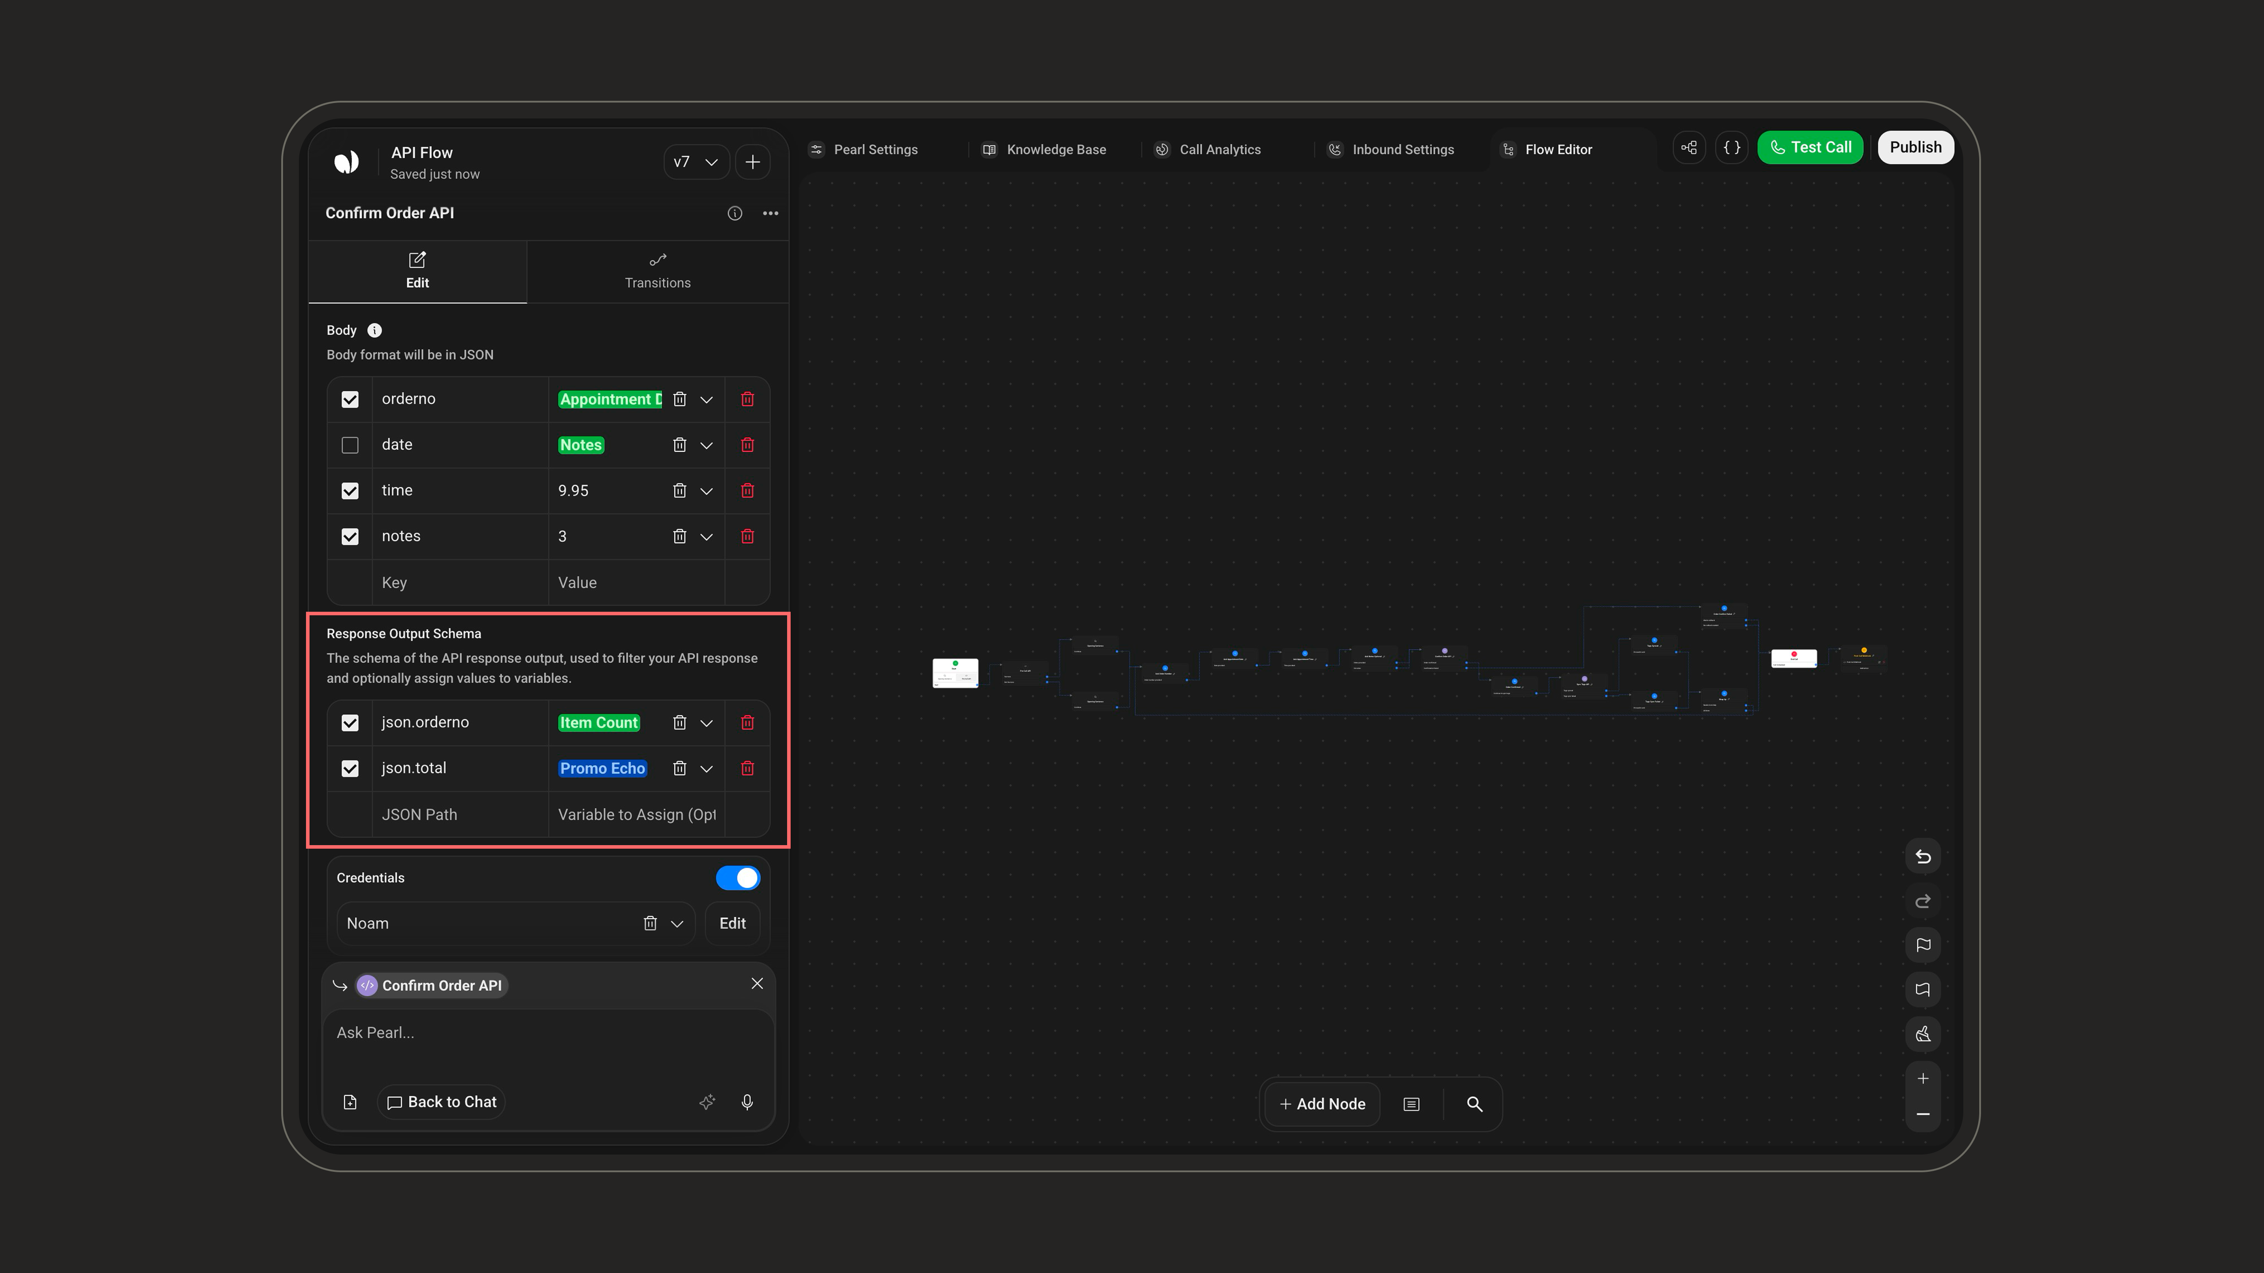Delete the notes row with the red trash icon
This screenshot has height=1273, width=2264.
747,536
